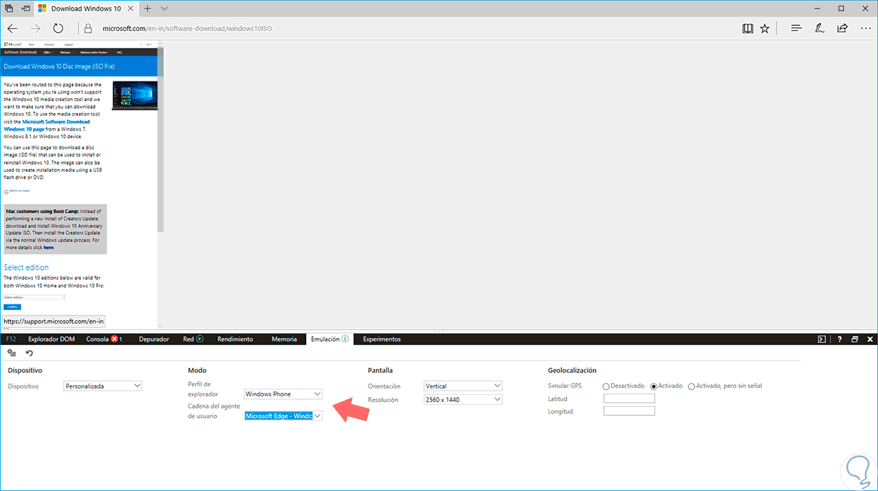878x491 pixels.
Task: Click the green play icon on Red tab
Action: point(200,339)
